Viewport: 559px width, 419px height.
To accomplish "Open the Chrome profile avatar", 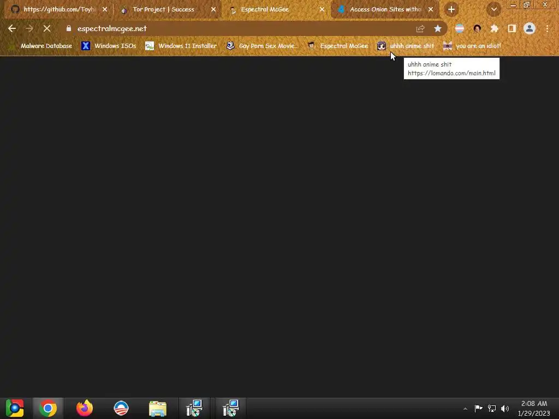I will tap(530, 29).
